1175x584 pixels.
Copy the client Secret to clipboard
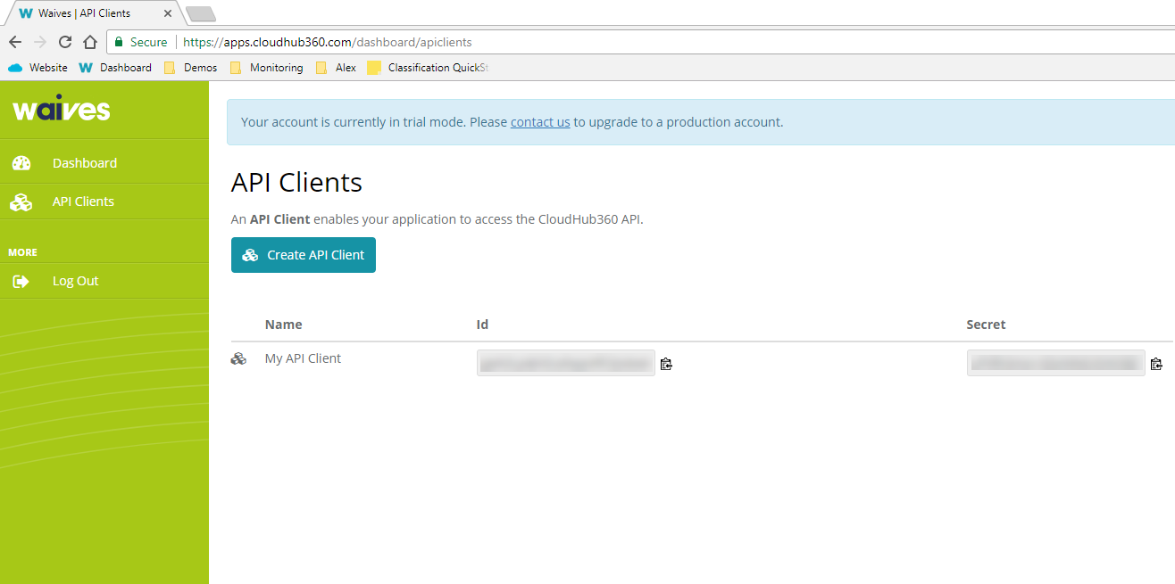[x=1156, y=364]
